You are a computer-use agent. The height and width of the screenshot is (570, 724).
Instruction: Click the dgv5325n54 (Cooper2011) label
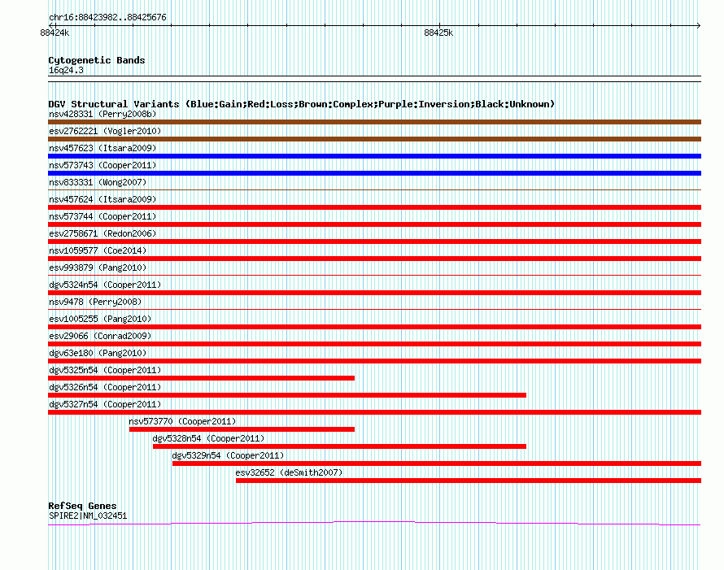tap(105, 370)
